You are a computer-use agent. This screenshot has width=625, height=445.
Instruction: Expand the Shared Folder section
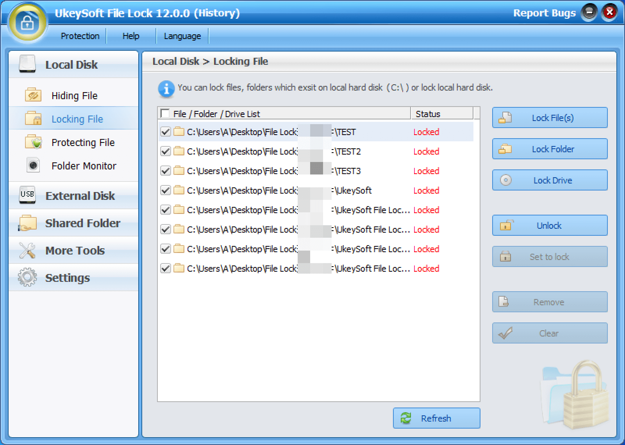tap(73, 223)
